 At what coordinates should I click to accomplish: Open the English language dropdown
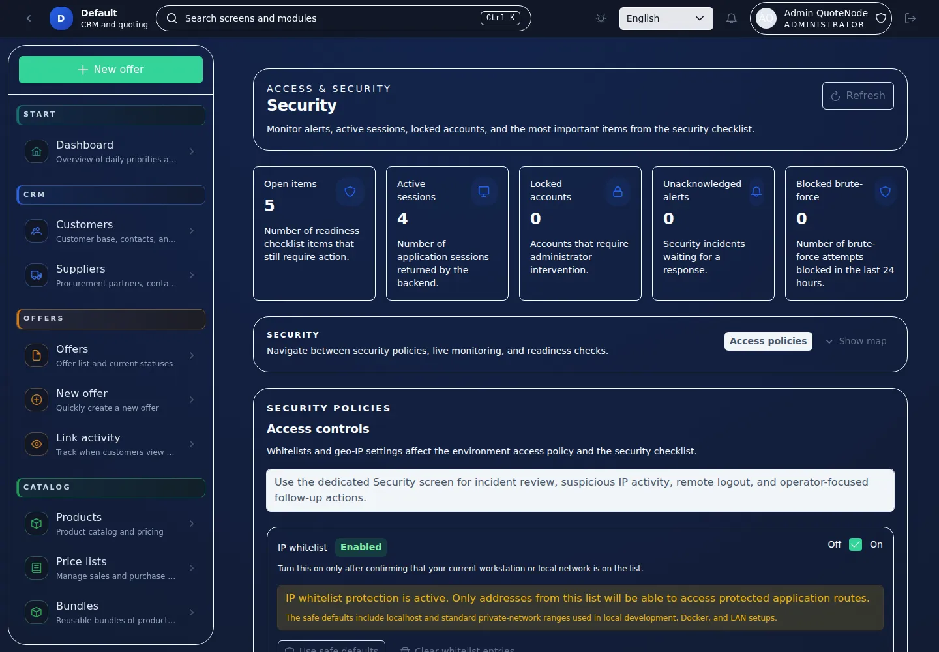pos(666,18)
